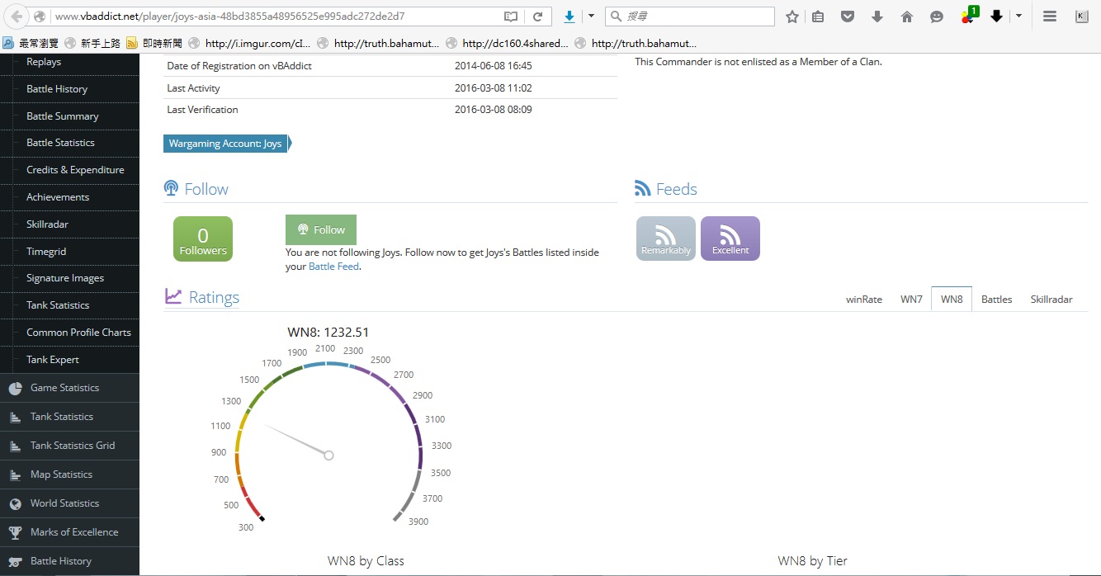Open Tank Expert in the sidebar

coord(53,360)
